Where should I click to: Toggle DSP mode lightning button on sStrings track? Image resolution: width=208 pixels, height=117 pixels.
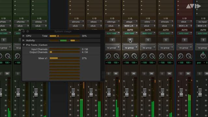[x=112, y=40]
